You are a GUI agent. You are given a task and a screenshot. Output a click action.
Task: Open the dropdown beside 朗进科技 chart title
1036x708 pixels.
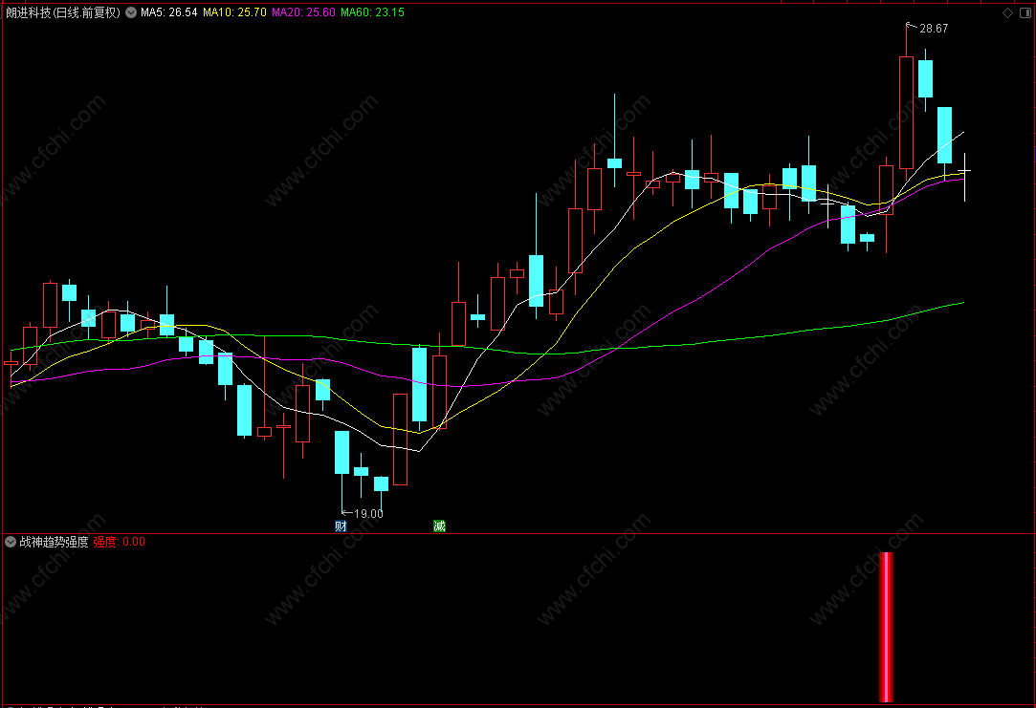click(131, 12)
